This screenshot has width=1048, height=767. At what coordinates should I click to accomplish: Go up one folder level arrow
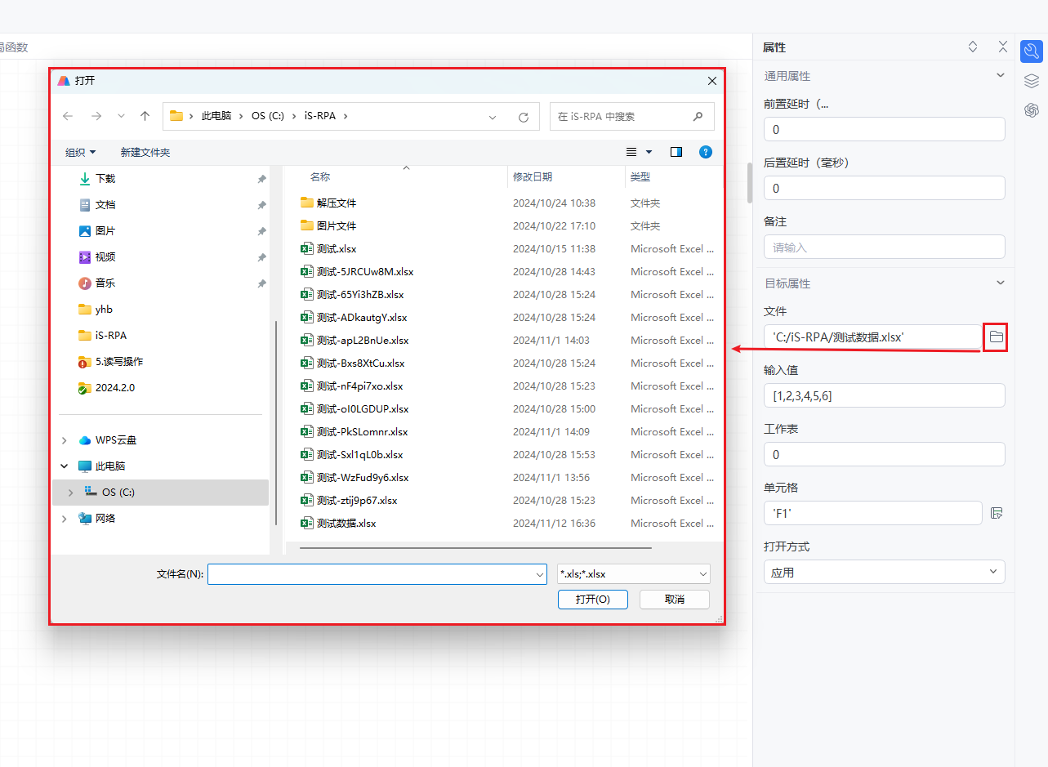point(145,117)
